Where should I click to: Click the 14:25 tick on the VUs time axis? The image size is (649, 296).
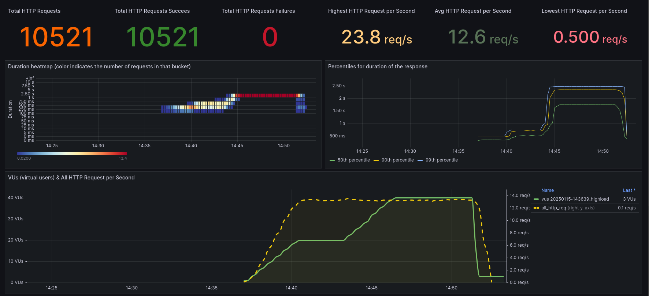52,288
